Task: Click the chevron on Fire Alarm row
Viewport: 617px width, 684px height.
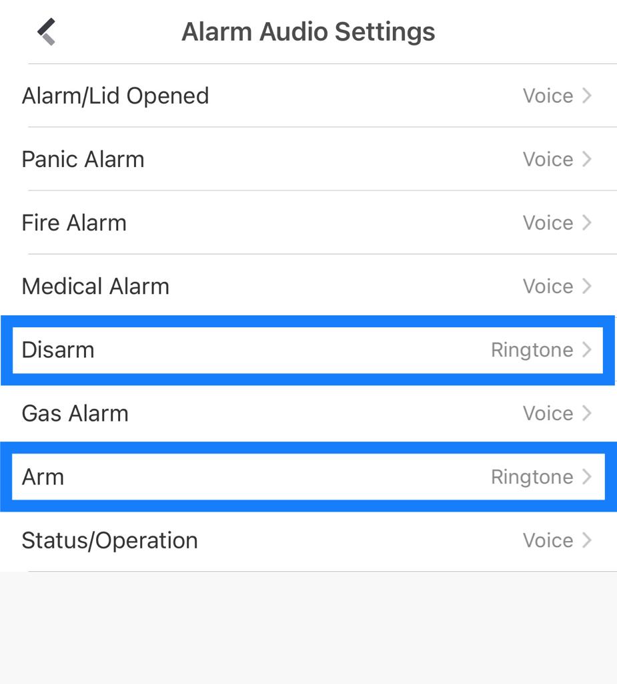Action: pyautogui.click(x=587, y=222)
